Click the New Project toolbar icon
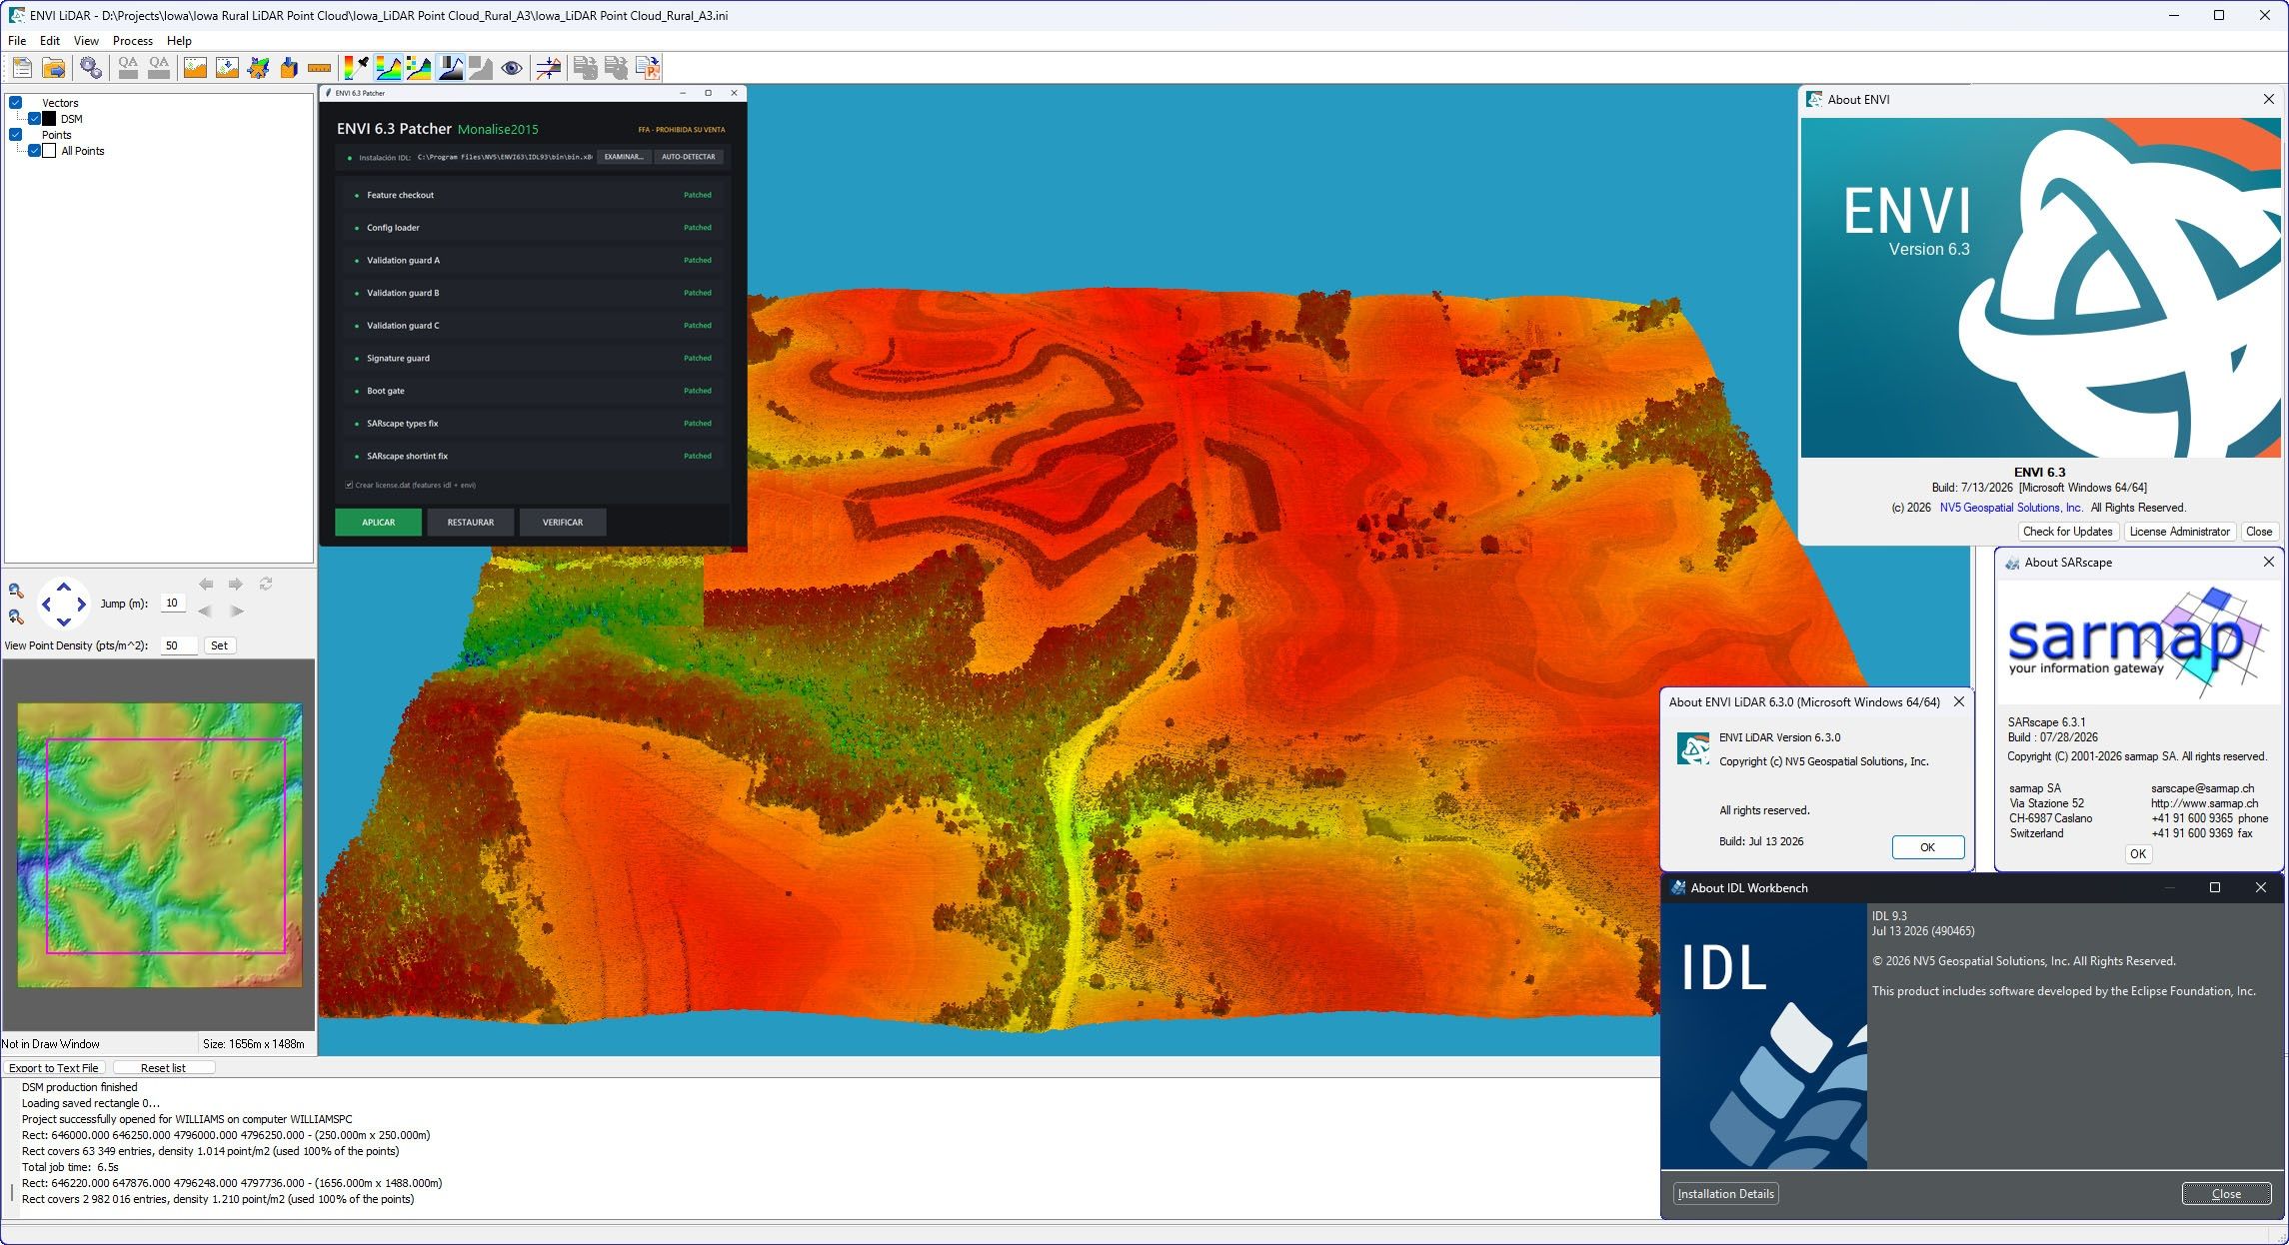This screenshot has height=1245, width=2289. [x=22, y=68]
